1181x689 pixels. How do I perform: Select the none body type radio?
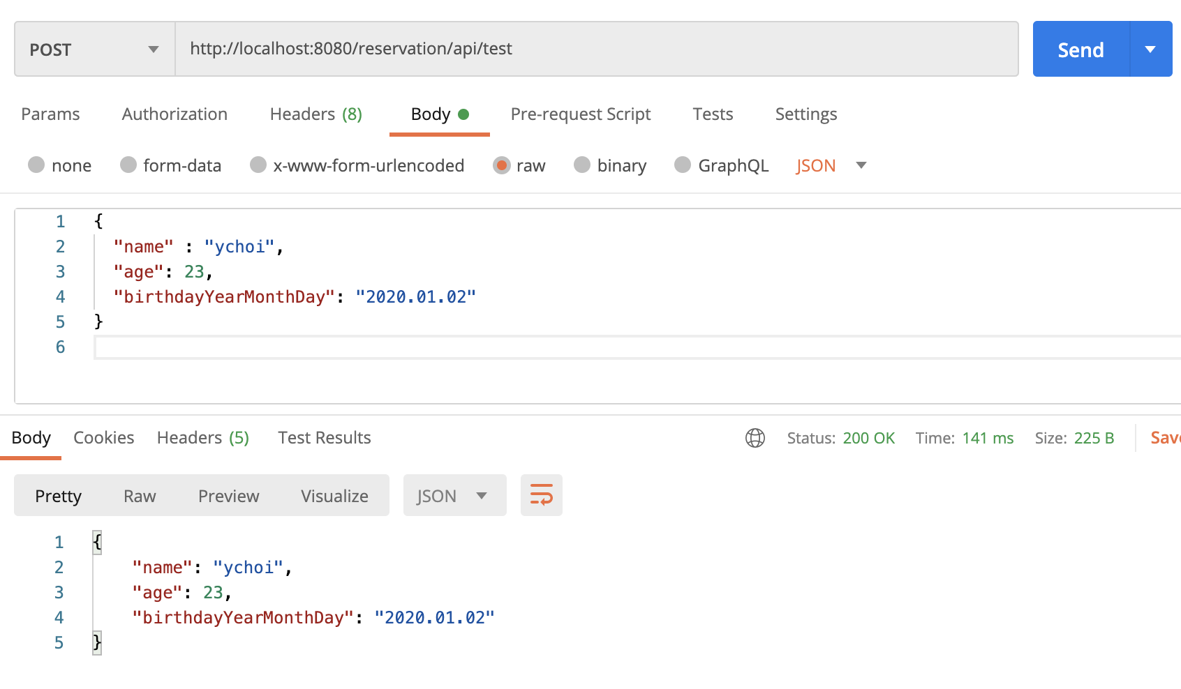click(36, 165)
